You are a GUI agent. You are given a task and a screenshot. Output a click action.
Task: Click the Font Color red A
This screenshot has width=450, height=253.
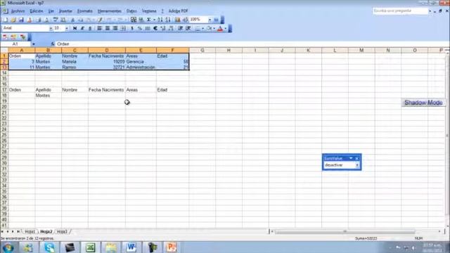click(x=220, y=28)
